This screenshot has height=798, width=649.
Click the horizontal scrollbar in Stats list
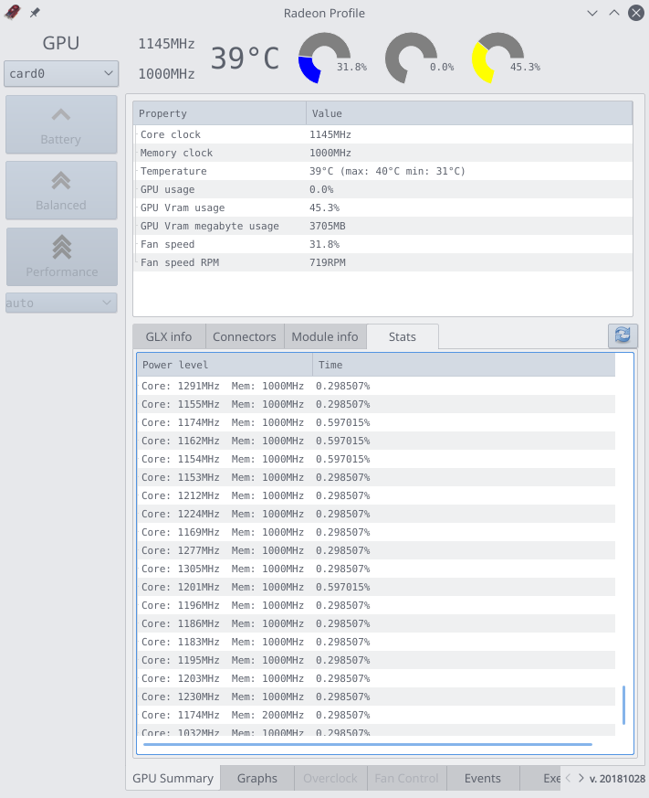point(368,744)
